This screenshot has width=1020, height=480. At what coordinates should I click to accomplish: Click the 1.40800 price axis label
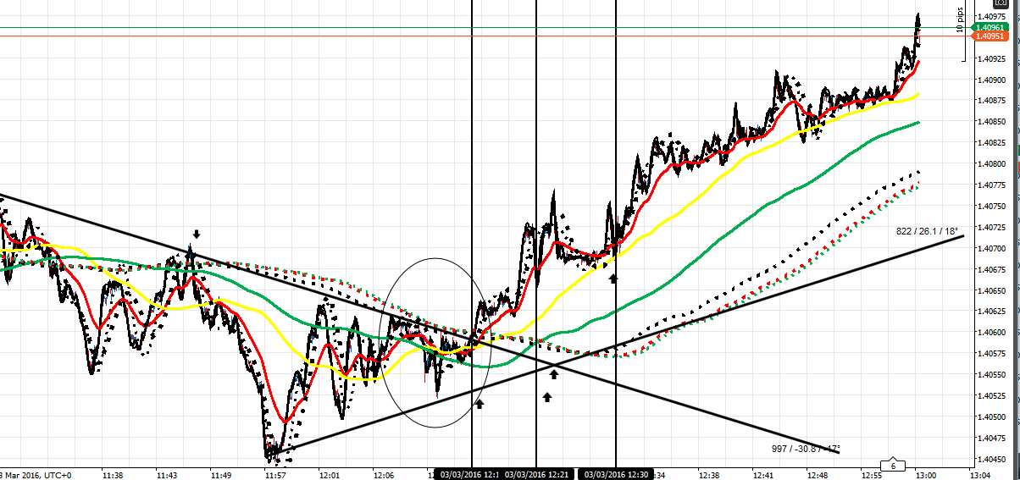[991, 164]
